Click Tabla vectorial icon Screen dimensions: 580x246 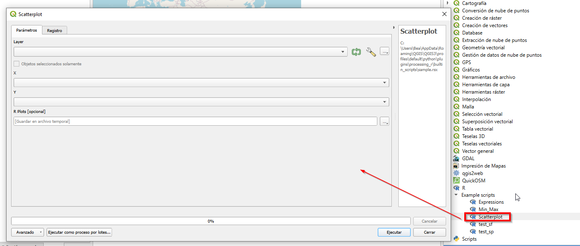click(x=456, y=129)
